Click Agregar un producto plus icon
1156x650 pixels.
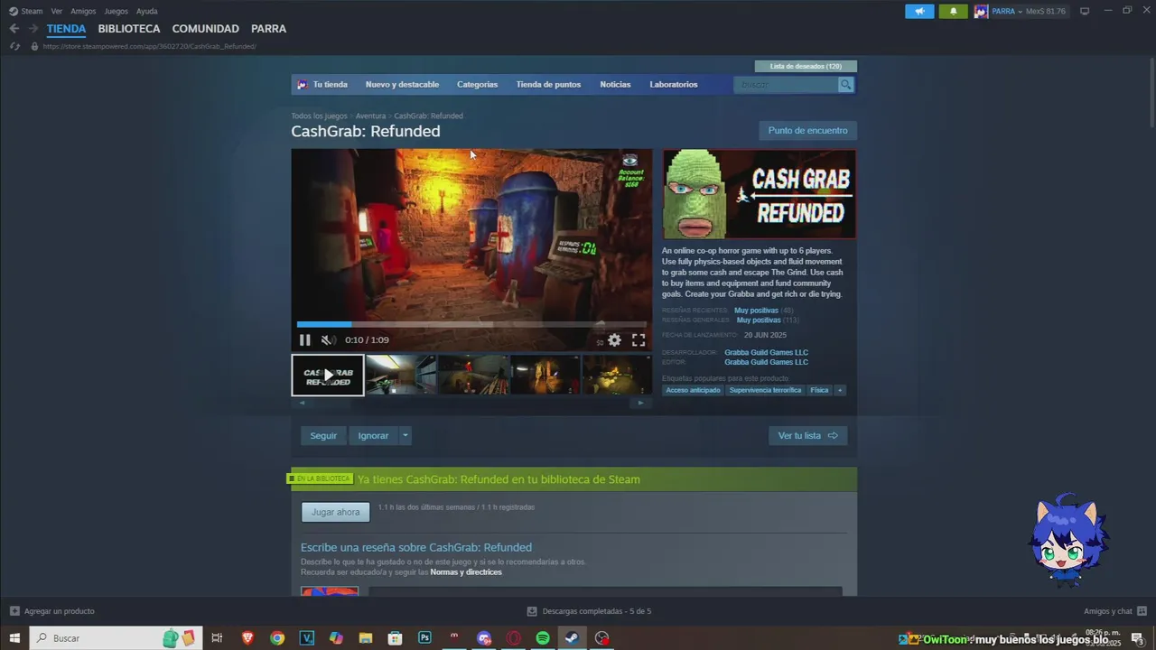click(x=14, y=611)
